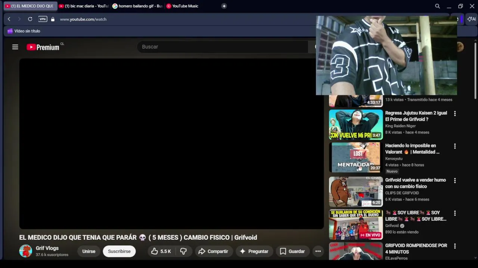Open Kerosyutu channel name
478x268 pixels.
click(394, 159)
